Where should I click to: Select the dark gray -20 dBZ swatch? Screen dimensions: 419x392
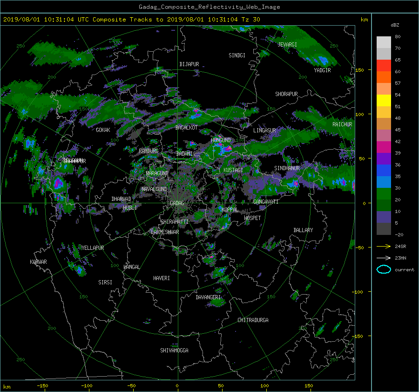click(384, 228)
